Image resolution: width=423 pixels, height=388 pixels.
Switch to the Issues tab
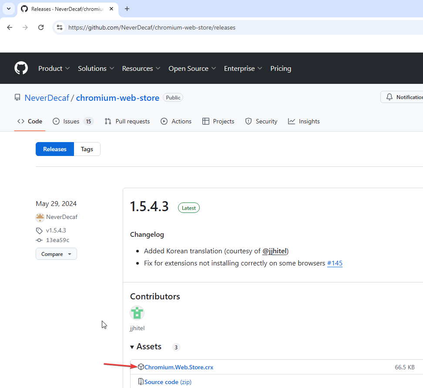pos(72,121)
